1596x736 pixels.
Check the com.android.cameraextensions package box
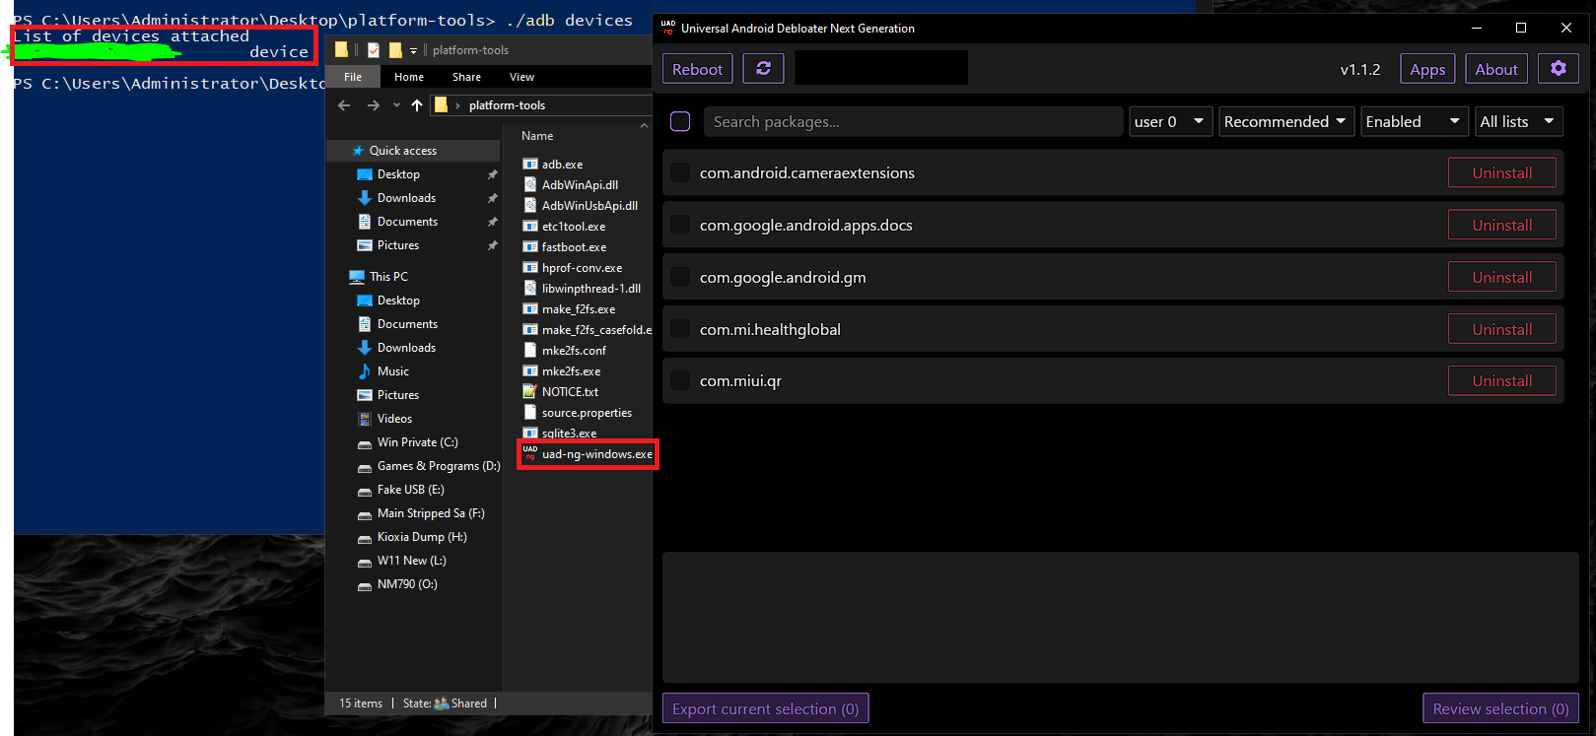tap(680, 172)
